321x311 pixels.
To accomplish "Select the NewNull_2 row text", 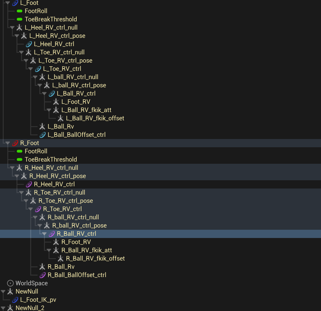I will click(30, 308).
